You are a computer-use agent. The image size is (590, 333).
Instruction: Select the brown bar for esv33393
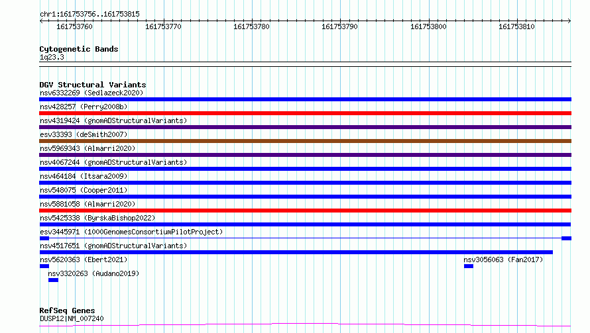point(305,141)
